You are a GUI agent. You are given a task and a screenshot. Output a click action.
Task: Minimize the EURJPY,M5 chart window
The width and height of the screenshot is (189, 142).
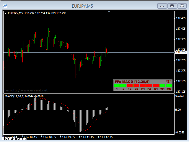tap(162, 6)
